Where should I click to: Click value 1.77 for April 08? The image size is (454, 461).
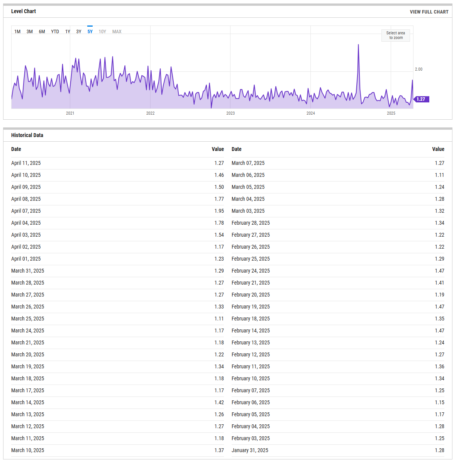[219, 199]
